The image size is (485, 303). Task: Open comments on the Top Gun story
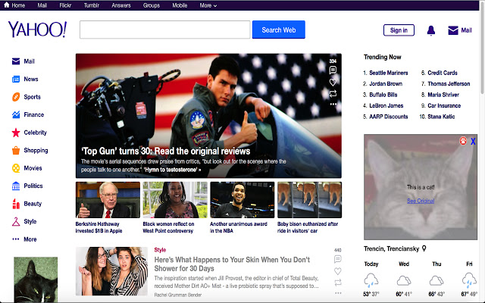(333, 70)
